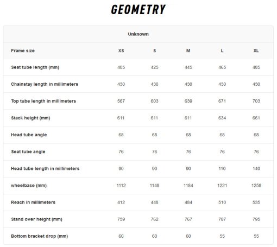Click the Reach in millimeters label
277x247 pixels.
click(33, 202)
